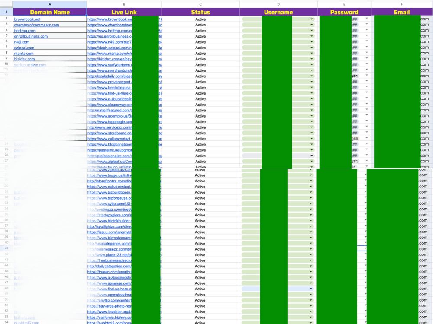Image resolution: width=433 pixels, height=324 pixels.
Task: Select row number 9 header
Action: [6, 58]
